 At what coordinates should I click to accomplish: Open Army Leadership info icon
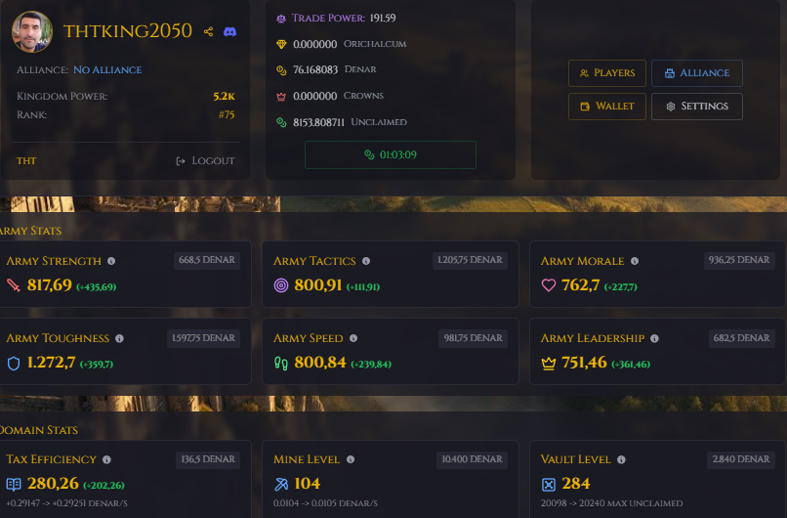(x=654, y=338)
